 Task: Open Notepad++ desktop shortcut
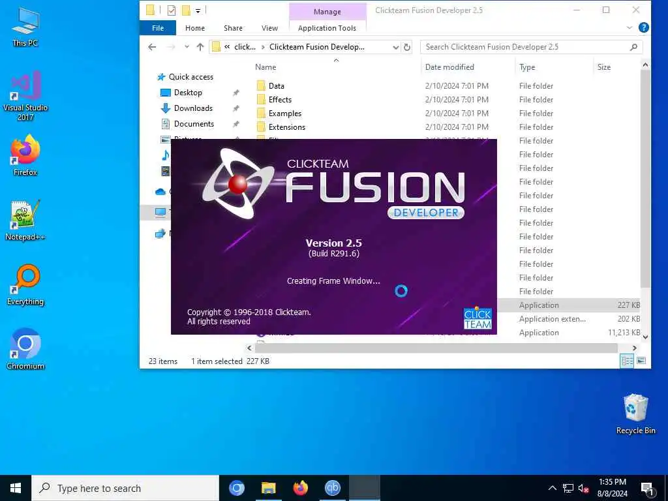(25, 220)
